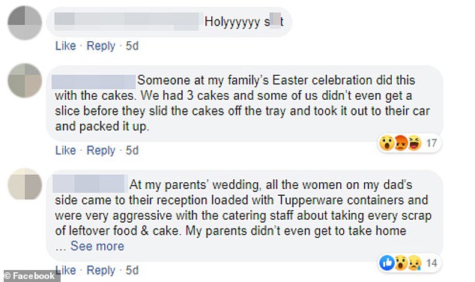Screen dimensions: 475x282
Task: Click the 5d timestamp under the first comment
Action: click(132, 46)
